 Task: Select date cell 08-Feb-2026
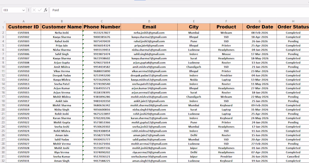260,33
